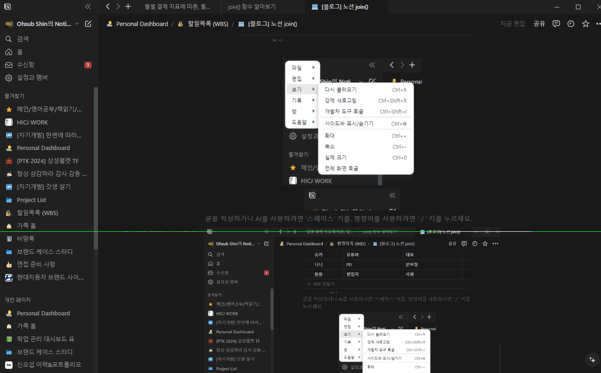
Task: Click the 비망록 page icon in sidebar
Action: click(x=9, y=239)
